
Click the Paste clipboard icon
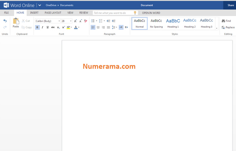click(16, 22)
